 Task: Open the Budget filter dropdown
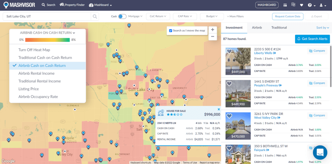coord(212,16)
